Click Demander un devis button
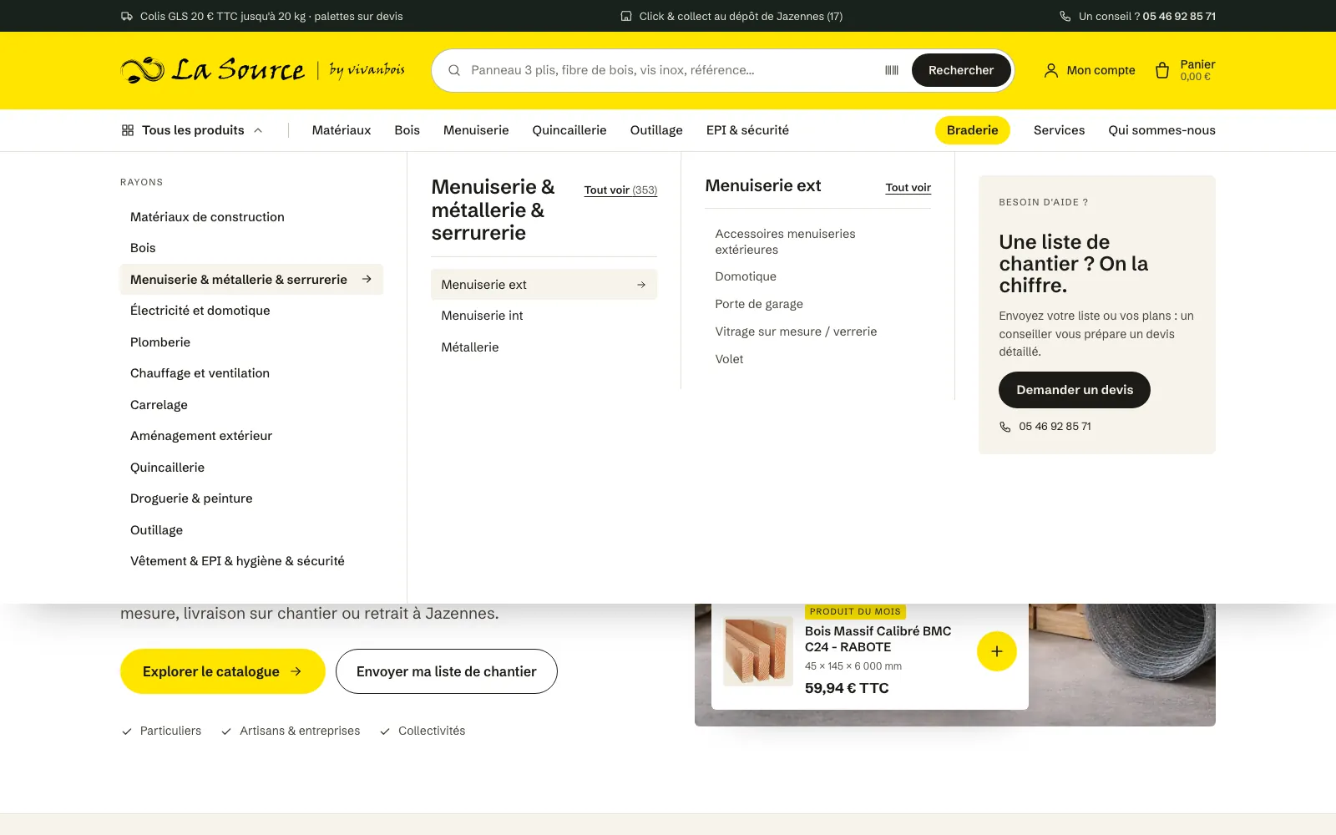The height and width of the screenshot is (835, 1336). (x=1075, y=390)
